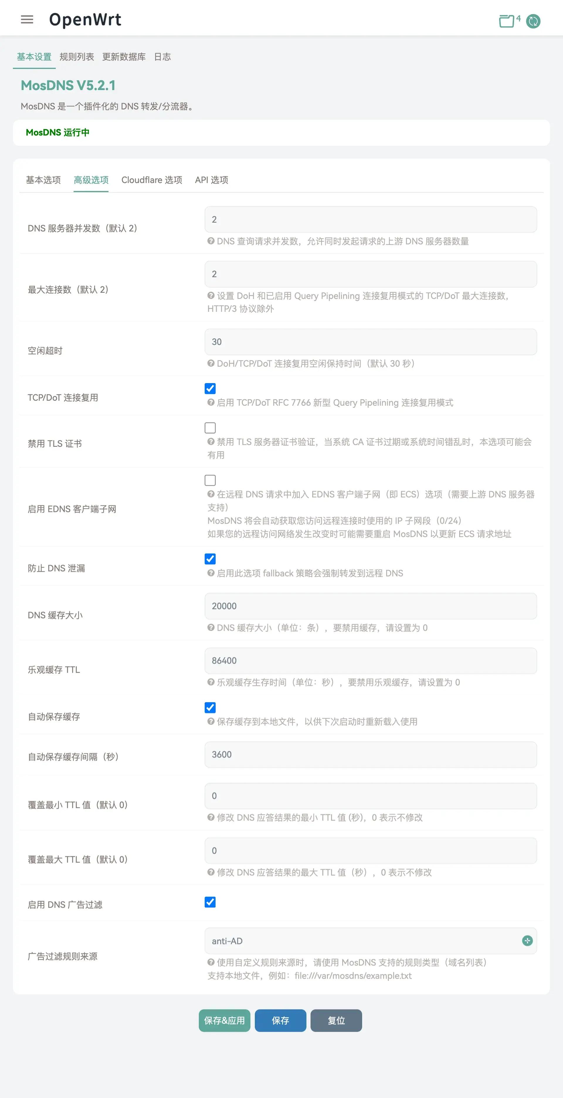Open the Cloudflare 选项 sub-tab

[152, 180]
